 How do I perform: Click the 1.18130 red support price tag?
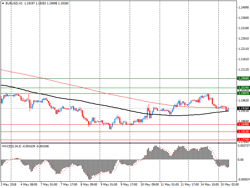click(x=243, y=132)
